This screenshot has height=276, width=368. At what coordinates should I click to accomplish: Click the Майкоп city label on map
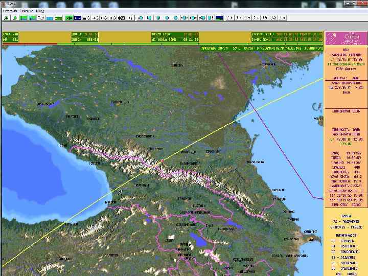[72, 117]
